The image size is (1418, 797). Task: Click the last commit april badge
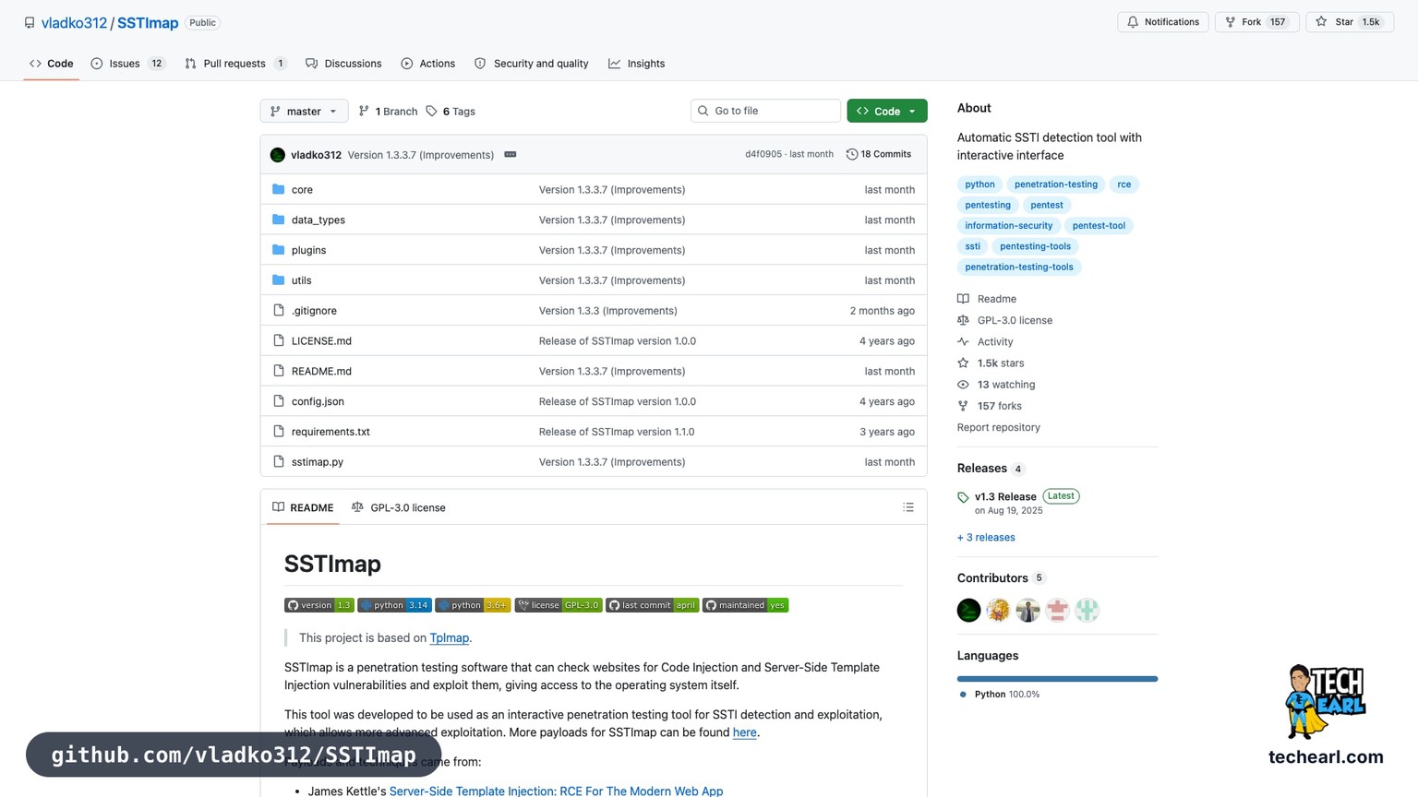pos(652,605)
